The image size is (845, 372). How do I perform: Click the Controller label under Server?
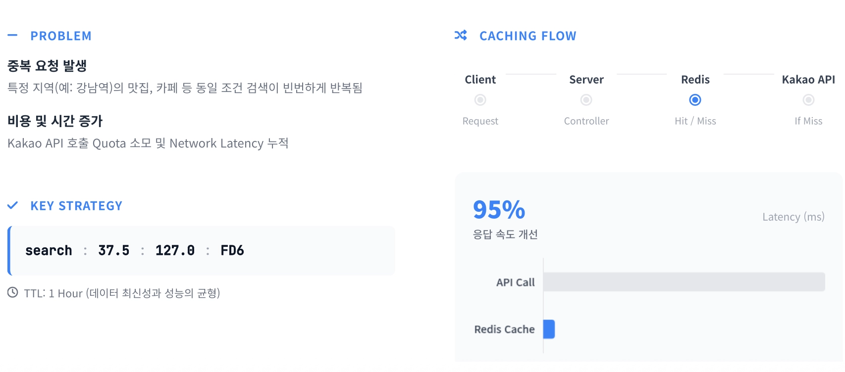(x=586, y=121)
